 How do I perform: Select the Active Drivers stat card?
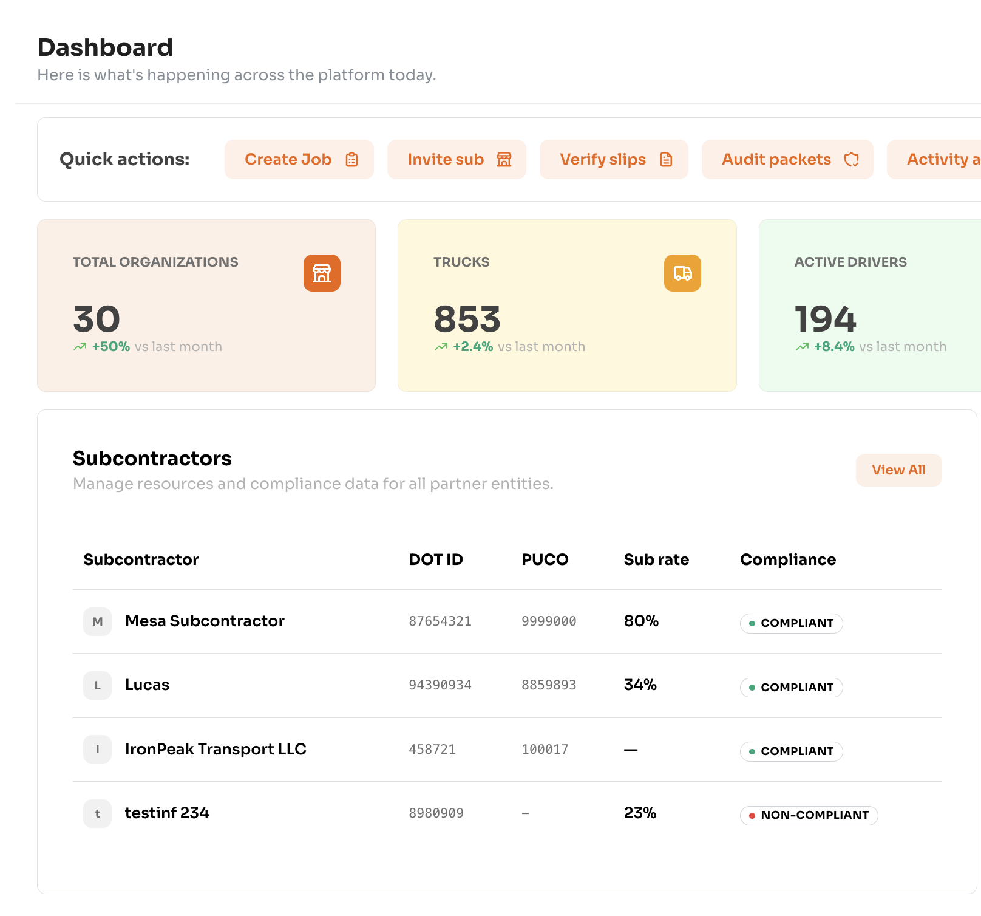click(x=870, y=306)
